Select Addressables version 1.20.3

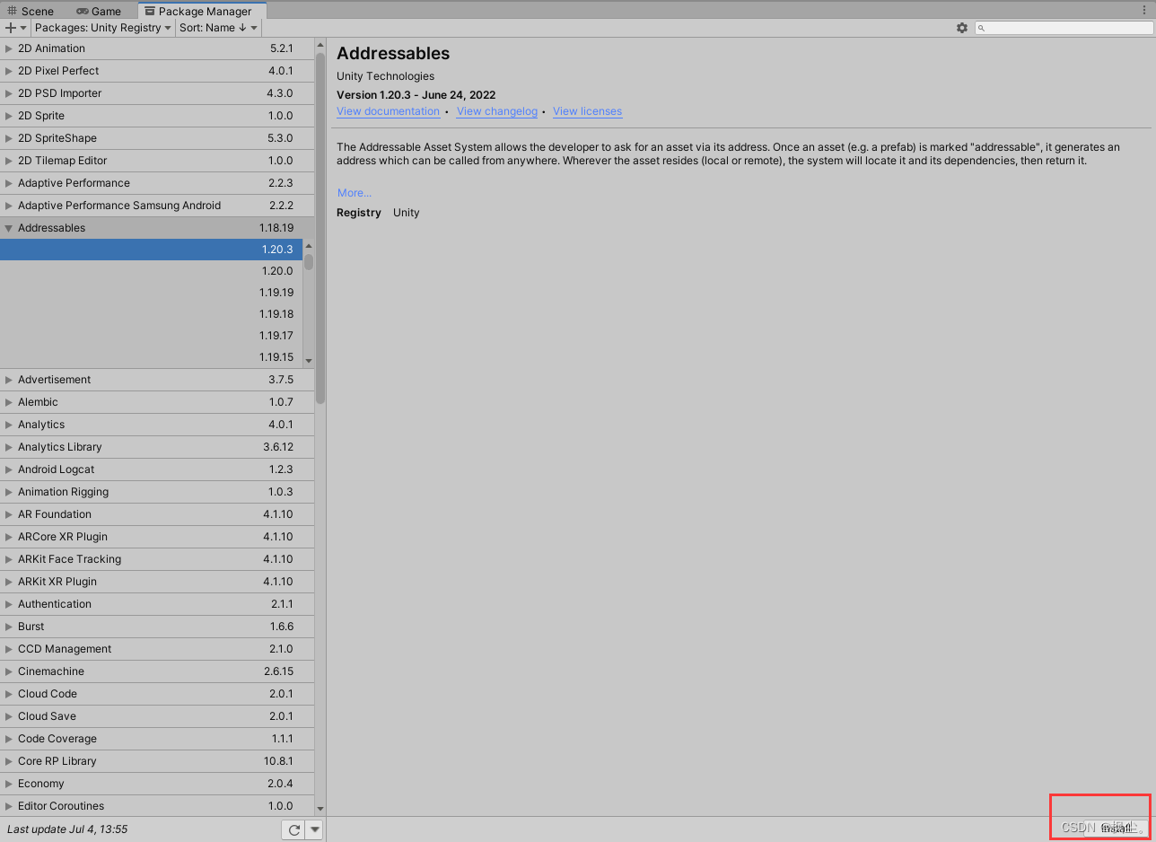[151, 250]
